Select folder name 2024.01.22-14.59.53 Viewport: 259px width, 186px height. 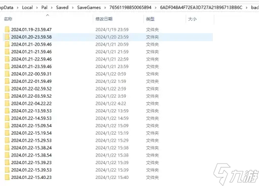point(31,118)
